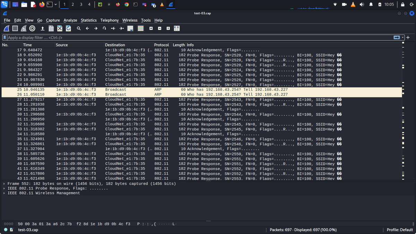Open the Edit menu
The height and width of the screenshot is (234, 416).
pos(18,20)
